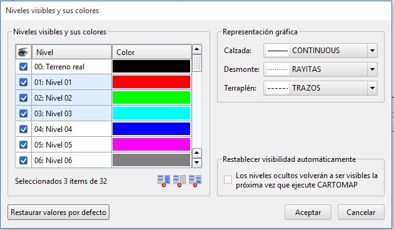This screenshot has width=394, height=230.
Task: Open the black swatch of Terreno real
Action: 151,66
